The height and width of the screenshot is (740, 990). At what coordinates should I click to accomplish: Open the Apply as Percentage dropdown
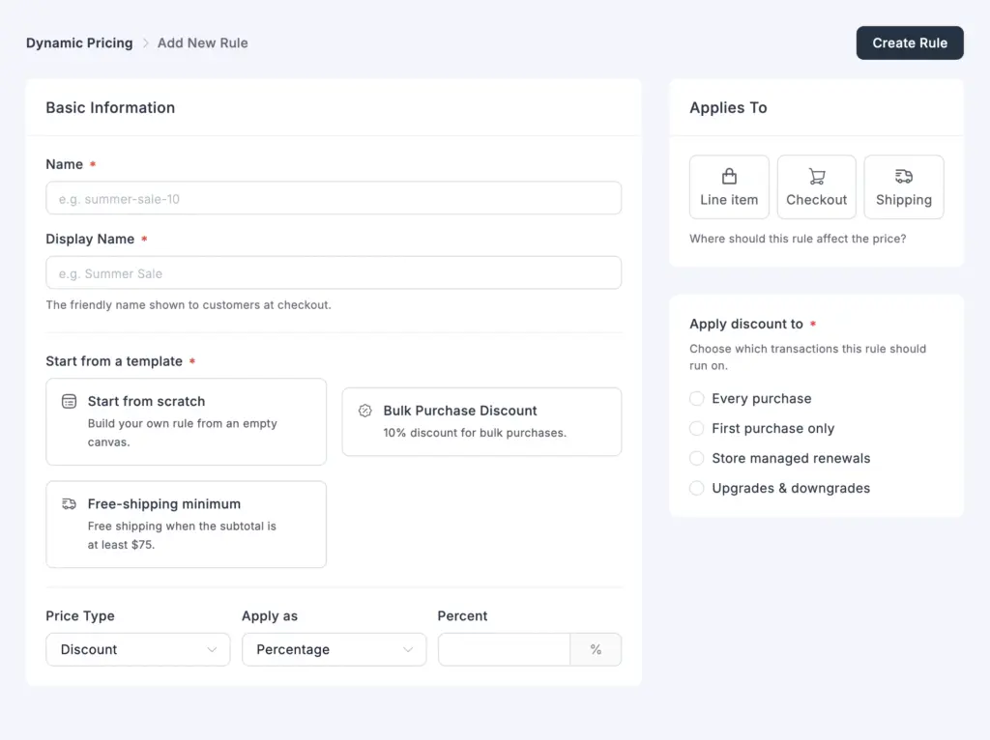click(334, 649)
